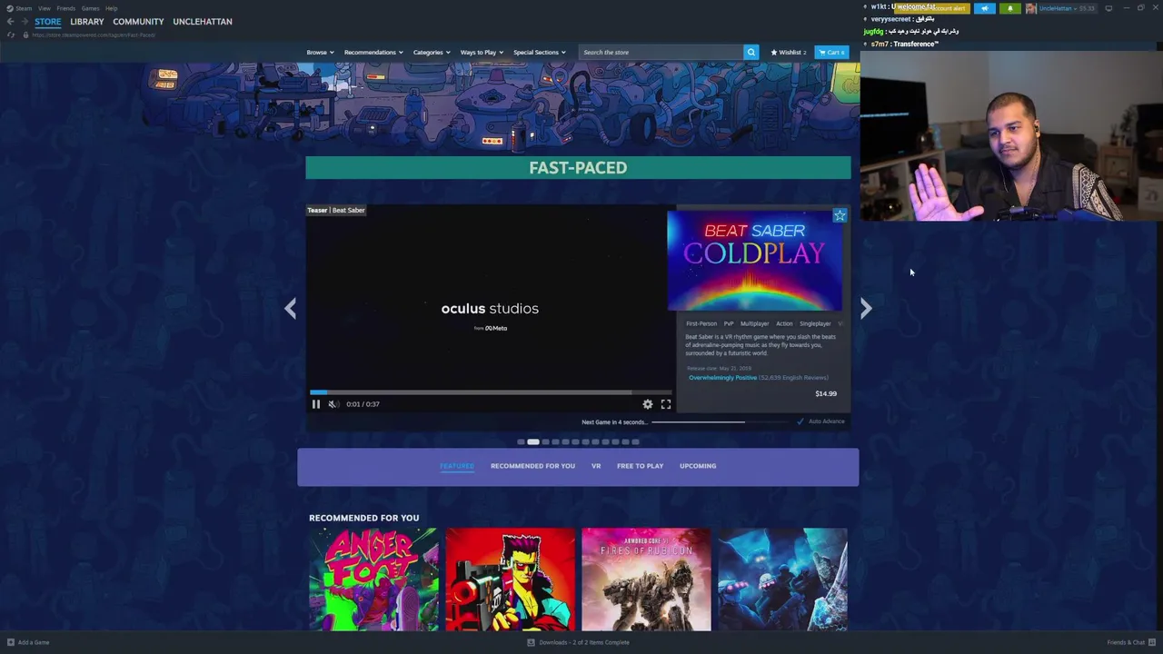The width and height of the screenshot is (1163, 654).
Task: Go forward with the browser forward arrow
Action: [x=25, y=22]
